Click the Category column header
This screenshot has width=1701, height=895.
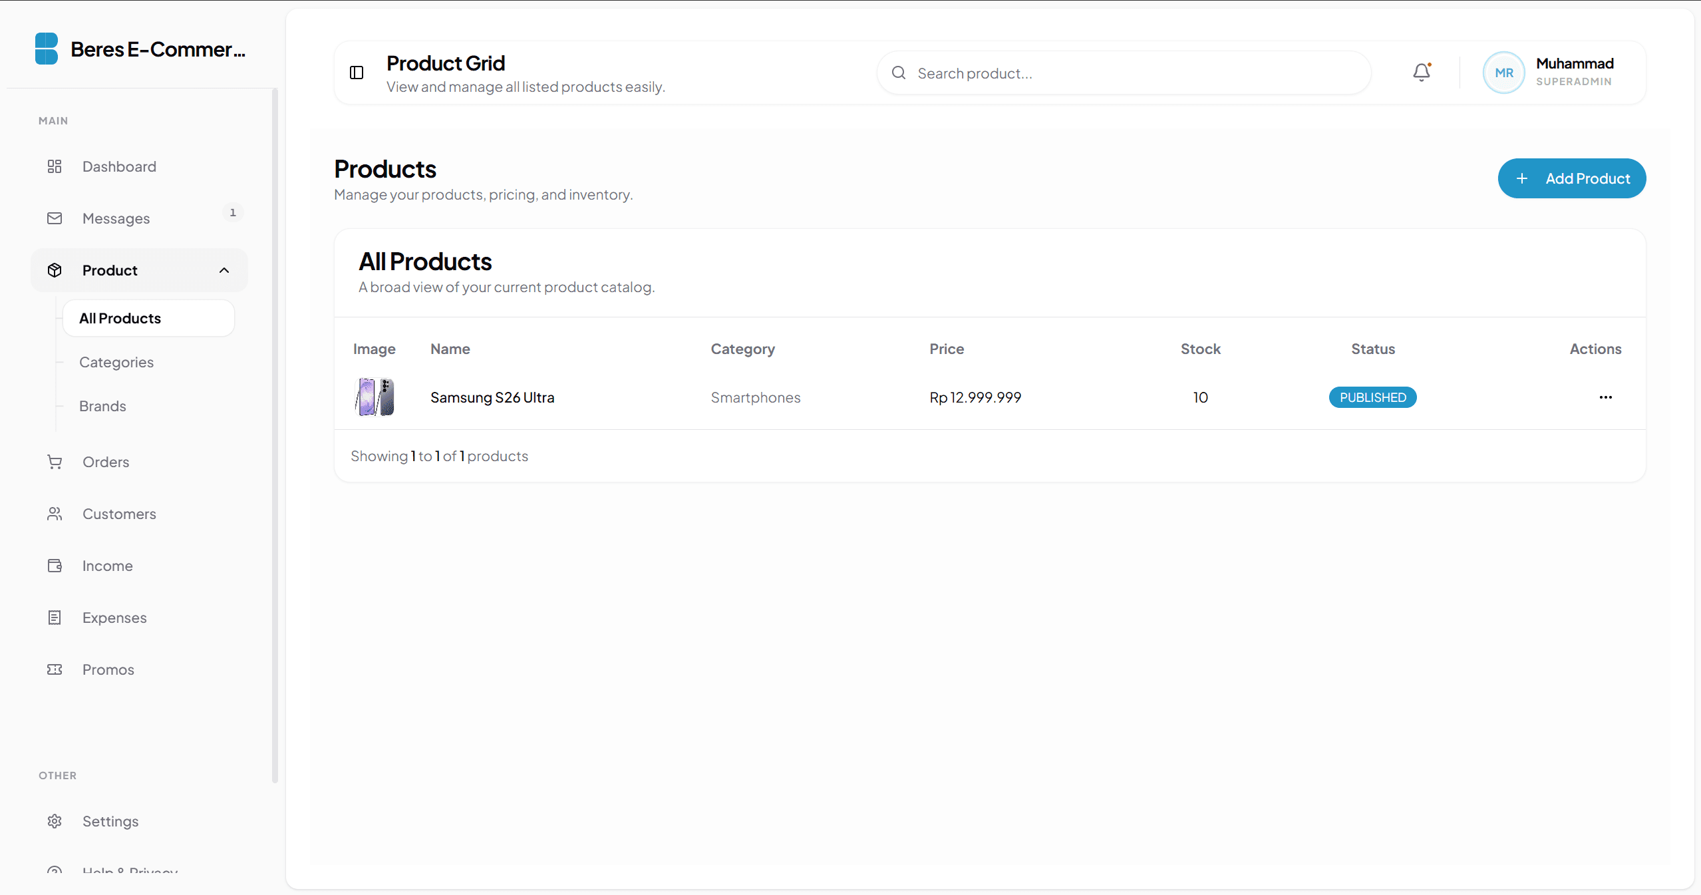coord(742,349)
